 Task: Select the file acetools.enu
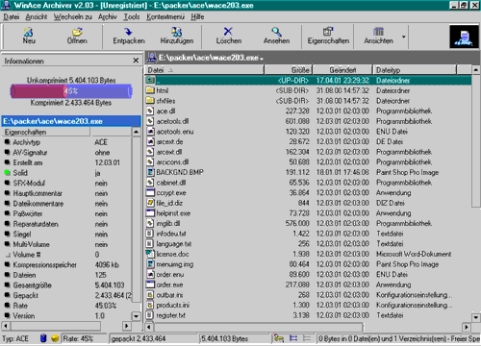[x=175, y=132]
